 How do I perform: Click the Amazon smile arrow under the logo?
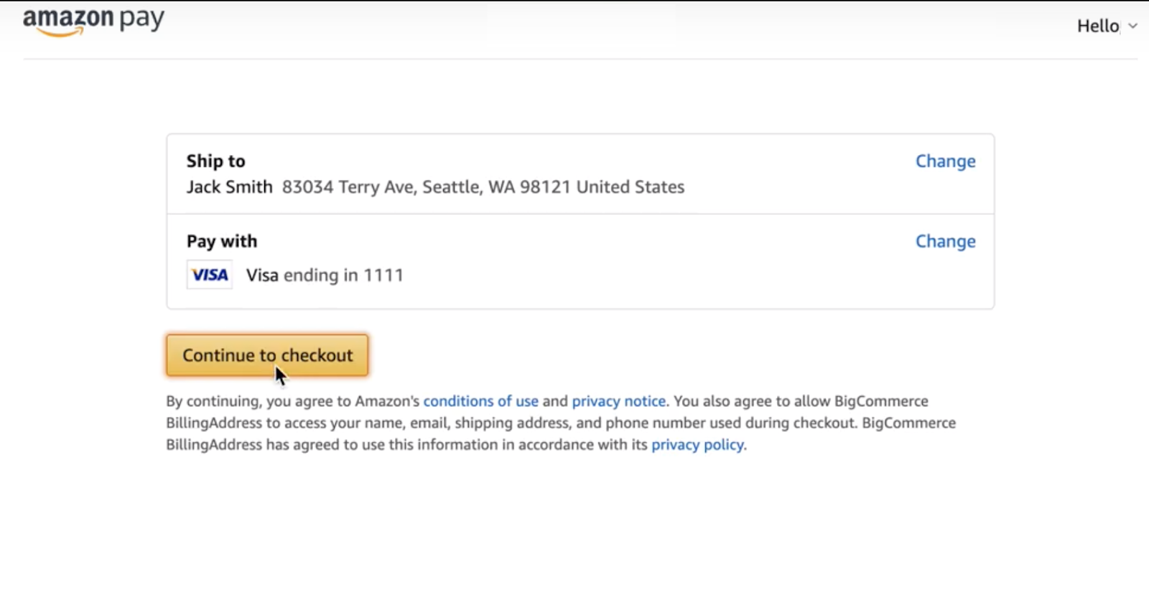61,32
